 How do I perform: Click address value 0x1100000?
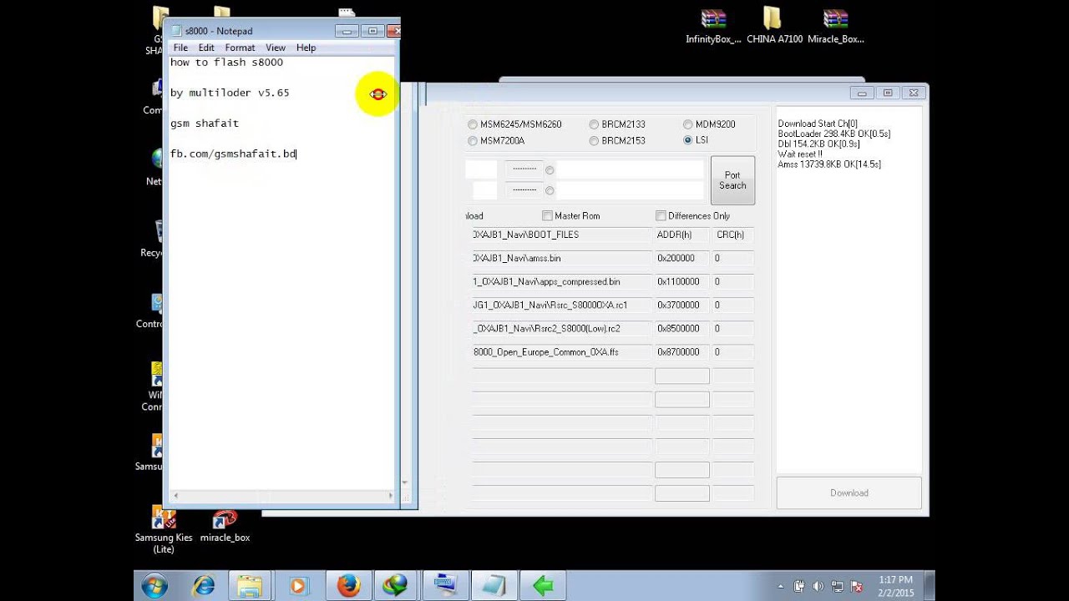681,282
